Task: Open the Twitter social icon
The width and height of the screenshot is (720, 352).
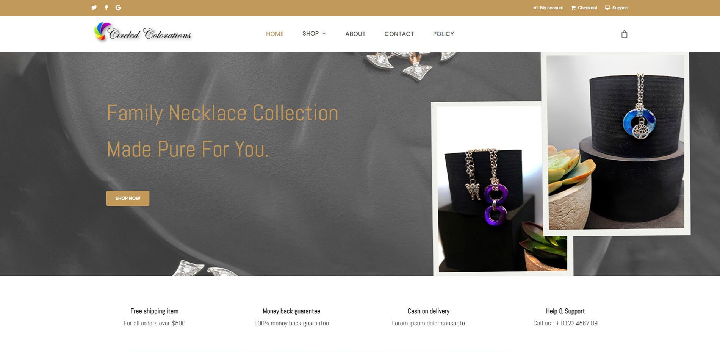Action: coord(94,8)
